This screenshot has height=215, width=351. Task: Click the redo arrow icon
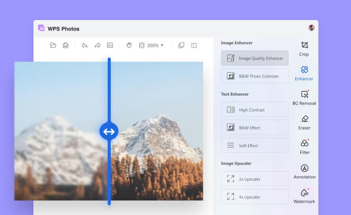tap(97, 46)
